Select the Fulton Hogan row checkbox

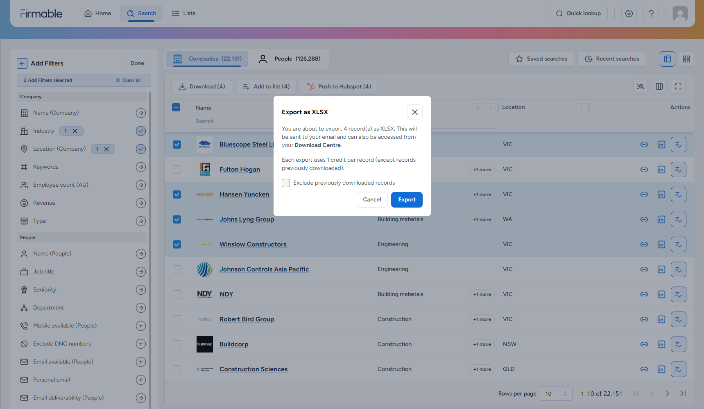click(177, 169)
